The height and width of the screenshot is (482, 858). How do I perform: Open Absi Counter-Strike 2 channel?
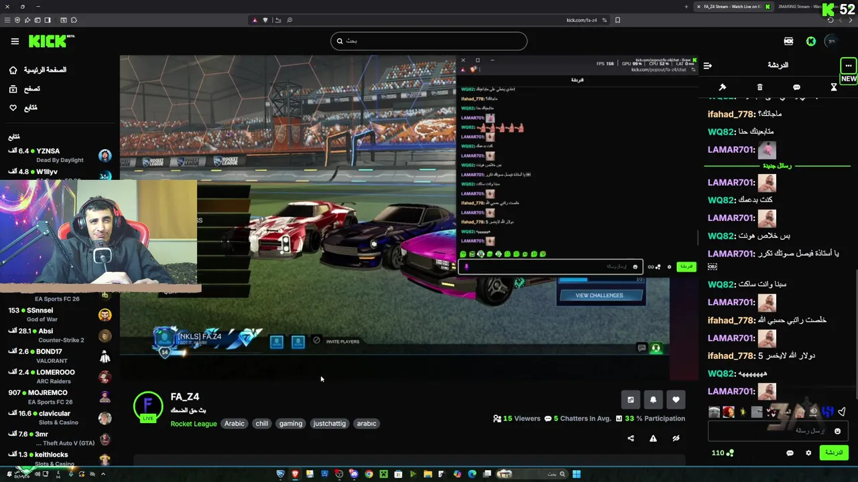(60, 335)
